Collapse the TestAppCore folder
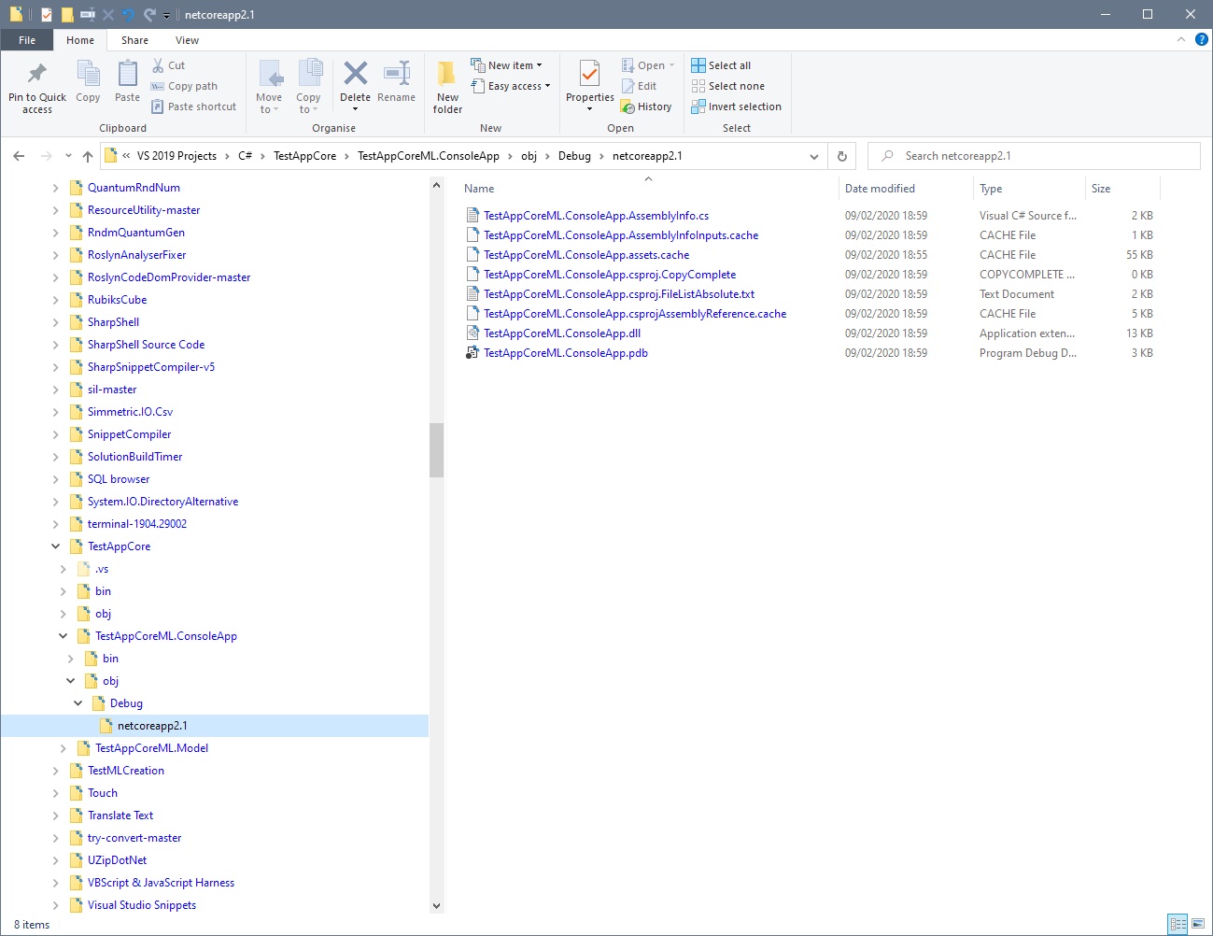 pos(54,546)
